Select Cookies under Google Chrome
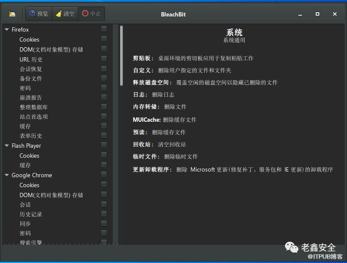 pyautogui.click(x=29, y=185)
